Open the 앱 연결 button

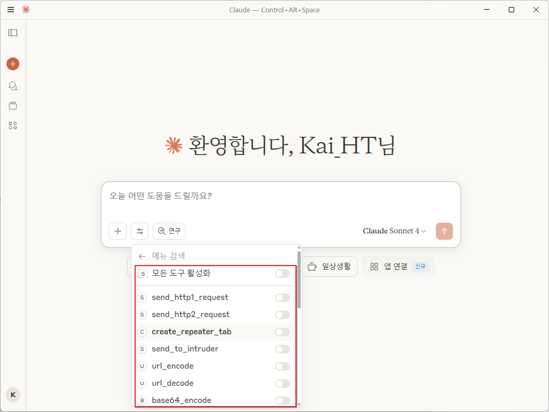click(x=398, y=267)
